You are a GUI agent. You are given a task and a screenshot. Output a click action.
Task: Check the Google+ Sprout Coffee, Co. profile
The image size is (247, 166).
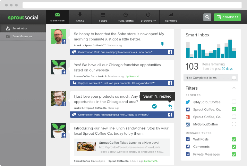234,117
